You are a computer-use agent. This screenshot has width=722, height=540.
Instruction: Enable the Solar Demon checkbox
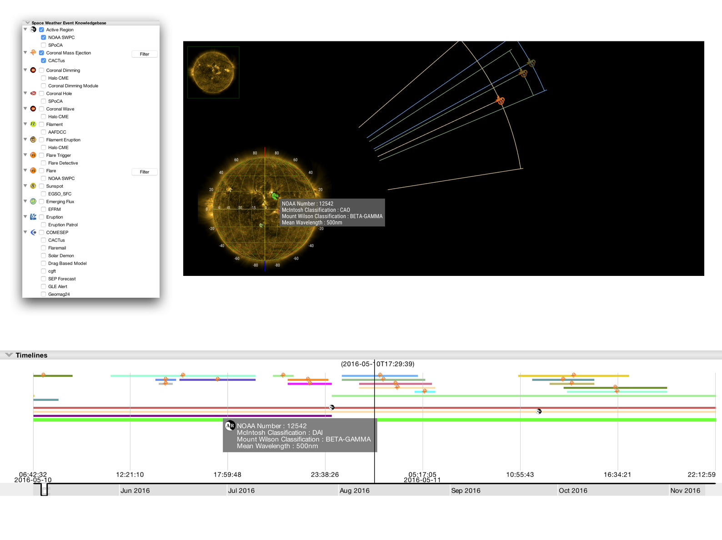coord(44,255)
